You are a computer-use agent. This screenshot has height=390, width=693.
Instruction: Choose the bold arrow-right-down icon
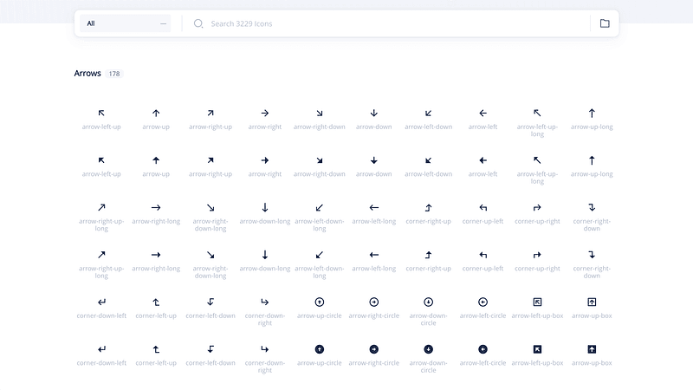(x=320, y=160)
